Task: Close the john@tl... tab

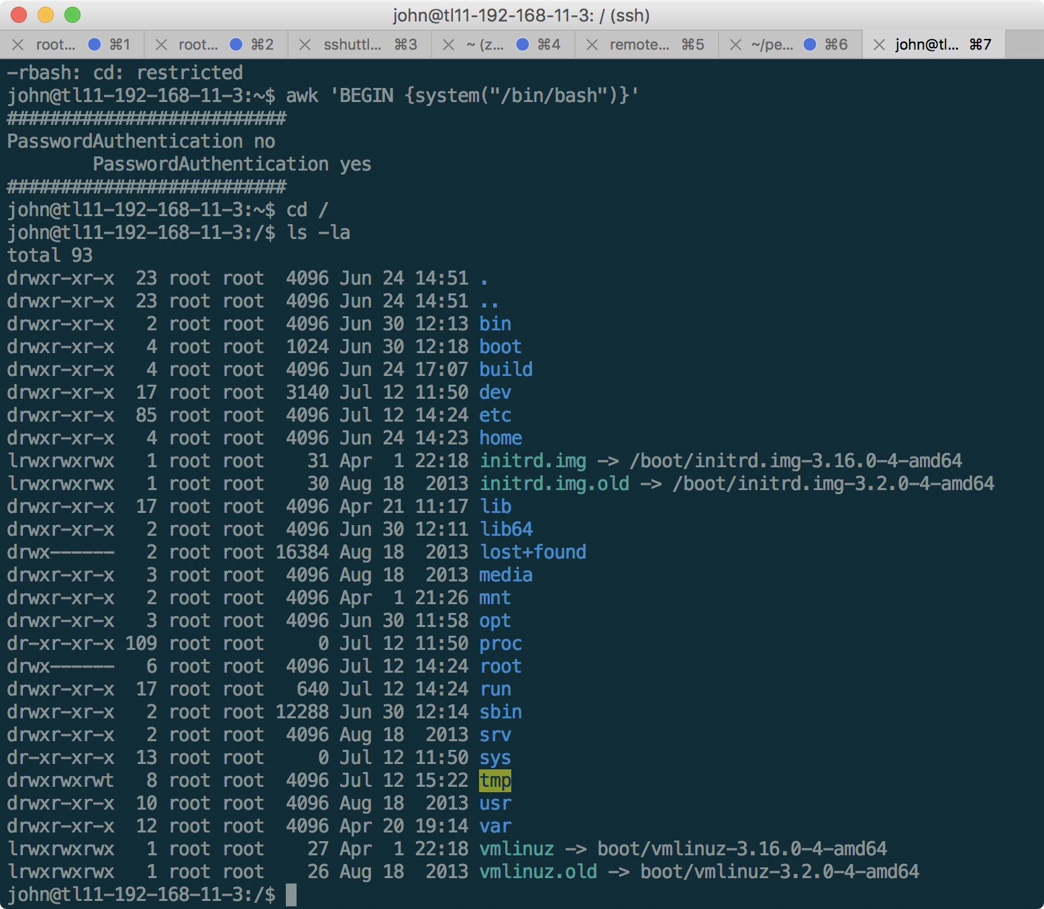Action: pos(879,45)
